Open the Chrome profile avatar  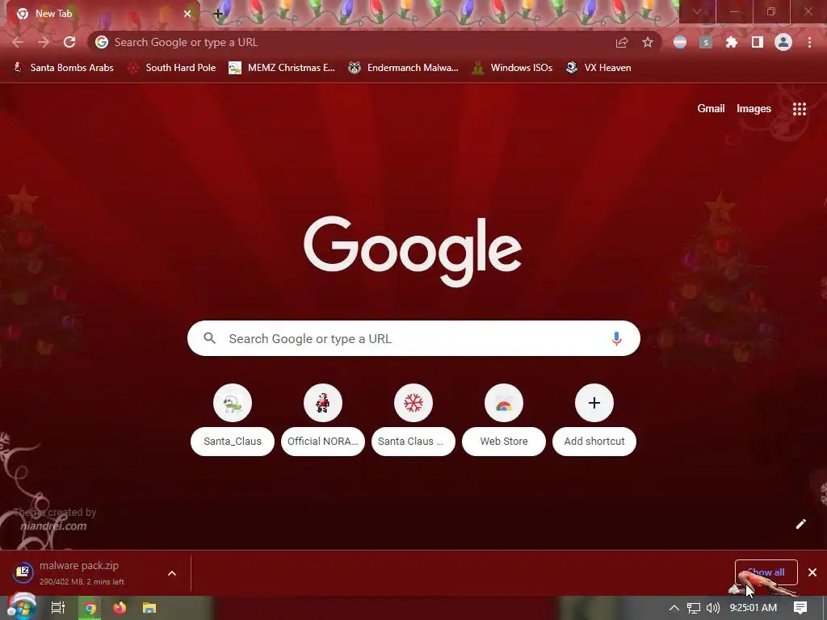click(783, 42)
